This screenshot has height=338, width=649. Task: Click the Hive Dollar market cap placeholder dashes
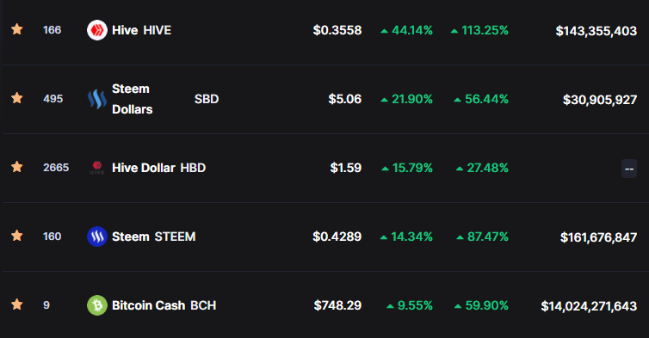click(629, 169)
